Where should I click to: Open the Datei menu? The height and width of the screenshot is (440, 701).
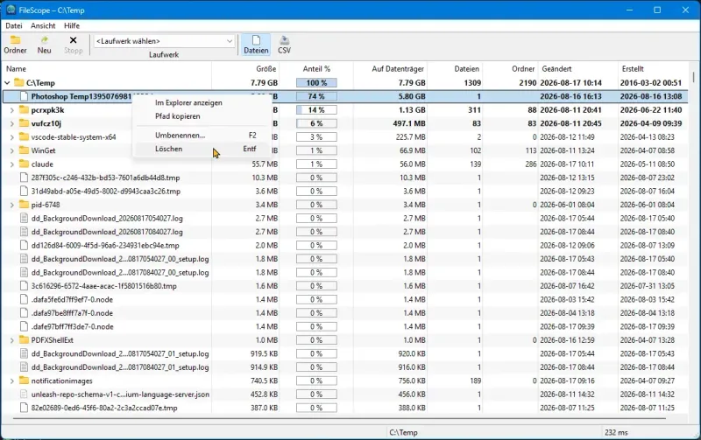click(14, 26)
